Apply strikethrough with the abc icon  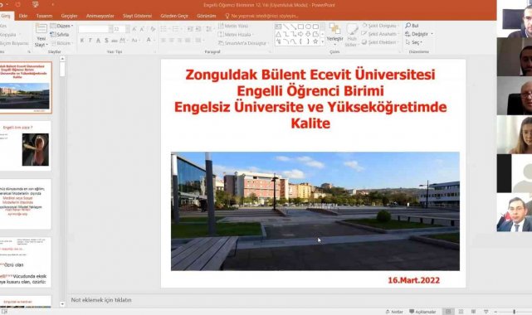(x=115, y=41)
